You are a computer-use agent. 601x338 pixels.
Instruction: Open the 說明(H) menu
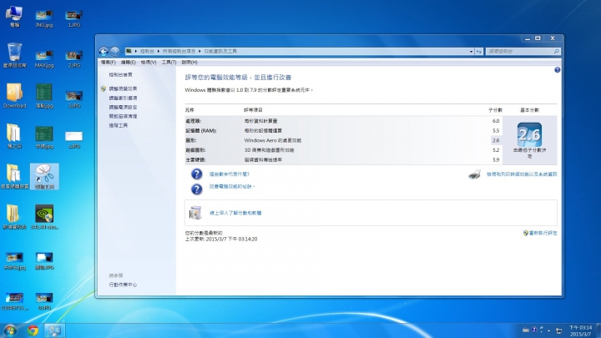click(x=189, y=62)
